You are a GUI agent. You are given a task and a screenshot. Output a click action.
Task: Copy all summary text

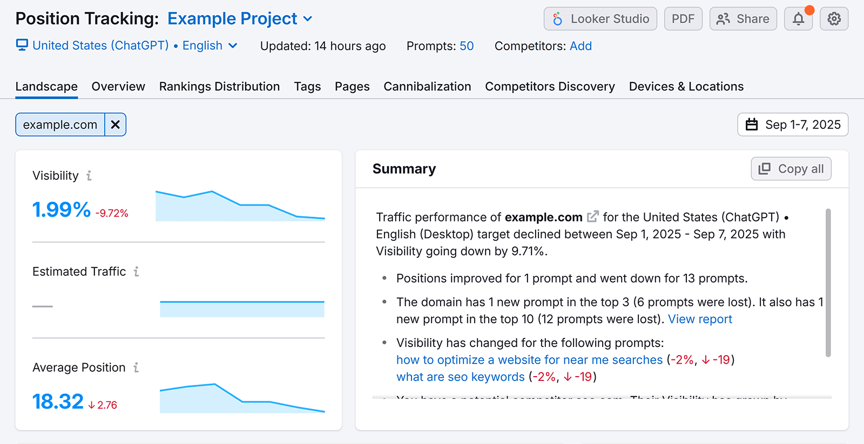pyautogui.click(x=791, y=169)
